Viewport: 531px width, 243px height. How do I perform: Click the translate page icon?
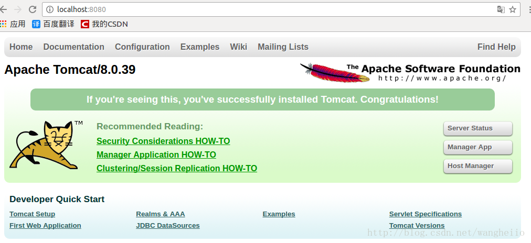click(501, 9)
